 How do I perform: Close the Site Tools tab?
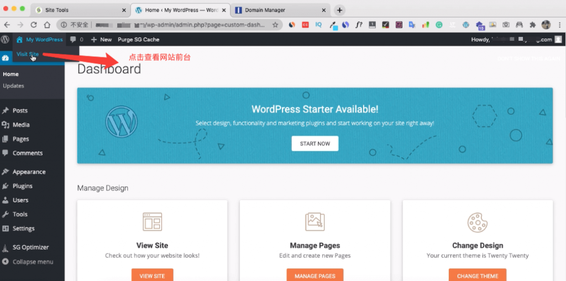coord(124,10)
